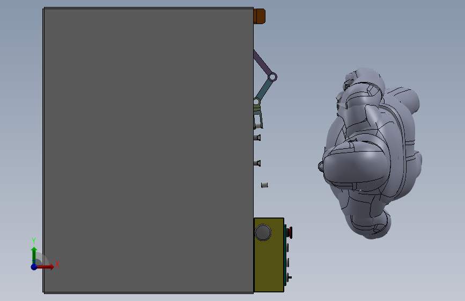Click the green Y axis of the triad

tap(34, 255)
